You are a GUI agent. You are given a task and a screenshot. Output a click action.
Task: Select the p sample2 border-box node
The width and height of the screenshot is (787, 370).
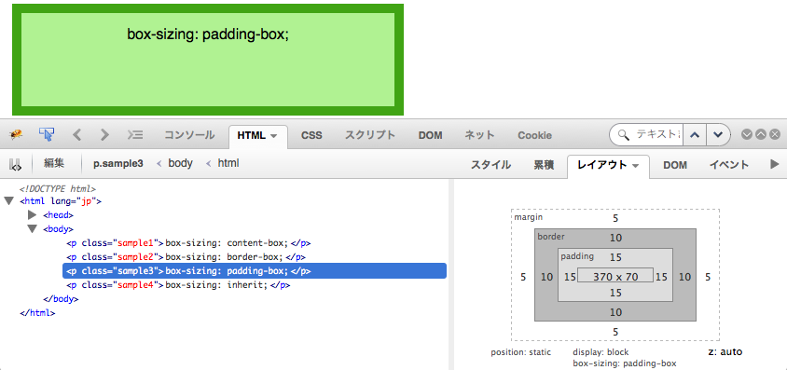tap(186, 257)
